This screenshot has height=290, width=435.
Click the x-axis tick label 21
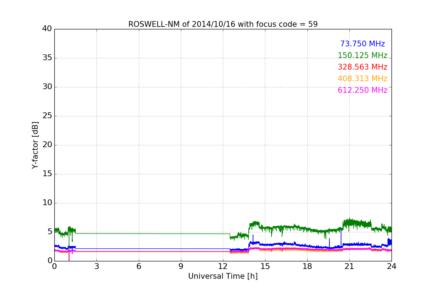349,266
